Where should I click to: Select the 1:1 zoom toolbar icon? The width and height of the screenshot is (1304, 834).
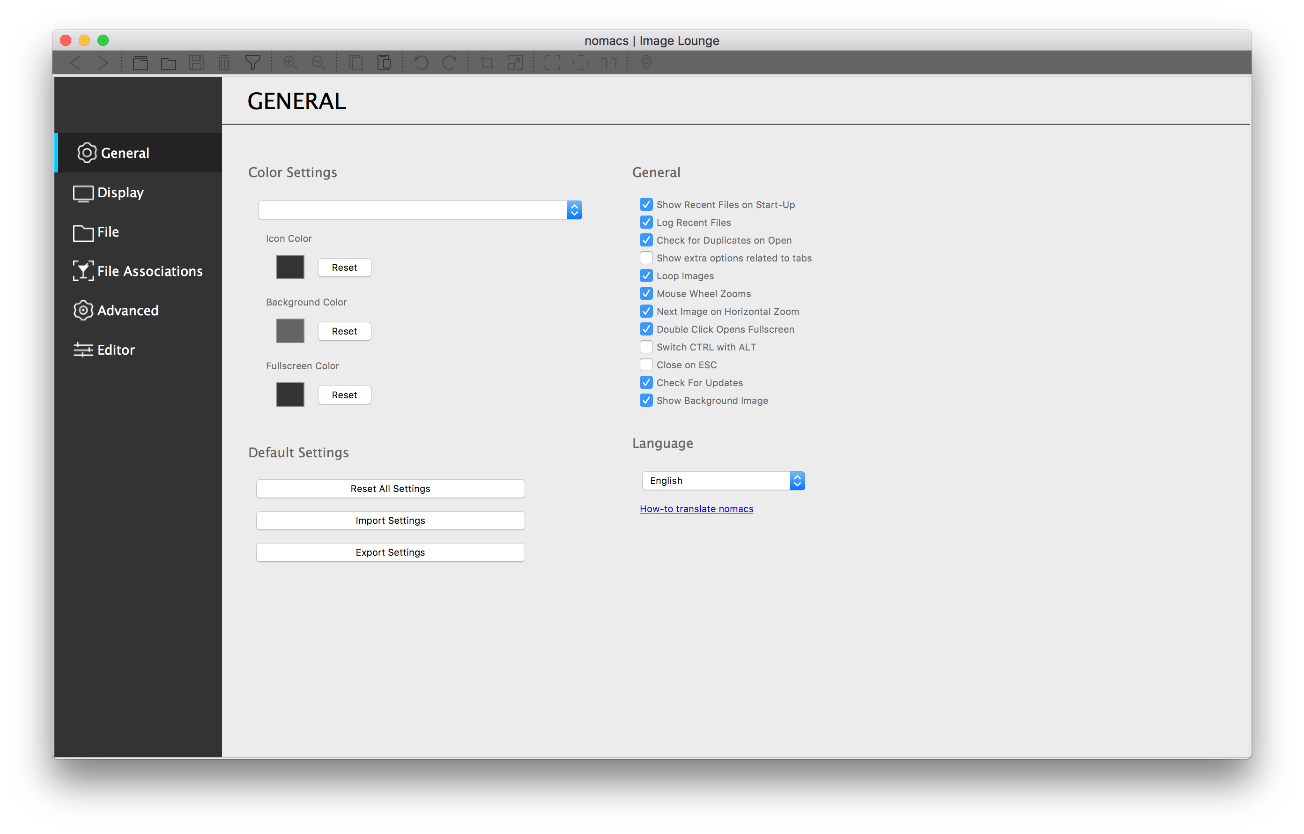(x=609, y=62)
